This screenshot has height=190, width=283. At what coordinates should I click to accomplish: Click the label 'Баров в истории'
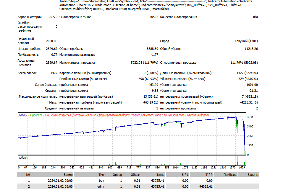pyautogui.click(x=30, y=17)
